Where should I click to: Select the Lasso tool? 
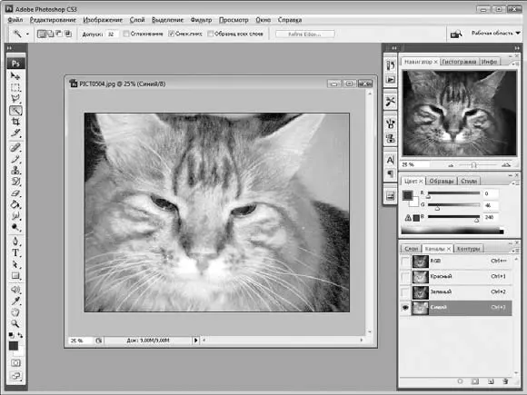(x=15, y=99)
